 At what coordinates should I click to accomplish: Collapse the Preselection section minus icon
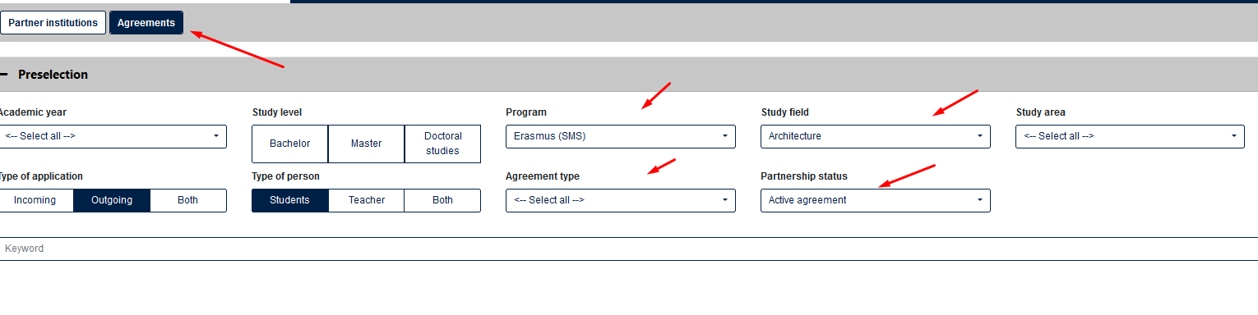tap(3, 75)
